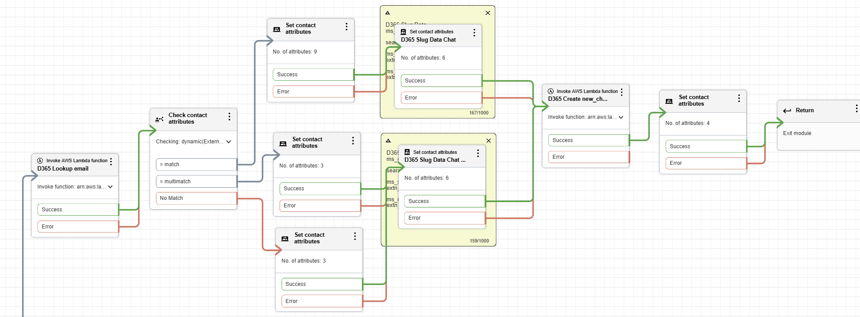Select the '= multimatch' branch output
Viewport: 860px width, 317px height.
click(196, 182)
